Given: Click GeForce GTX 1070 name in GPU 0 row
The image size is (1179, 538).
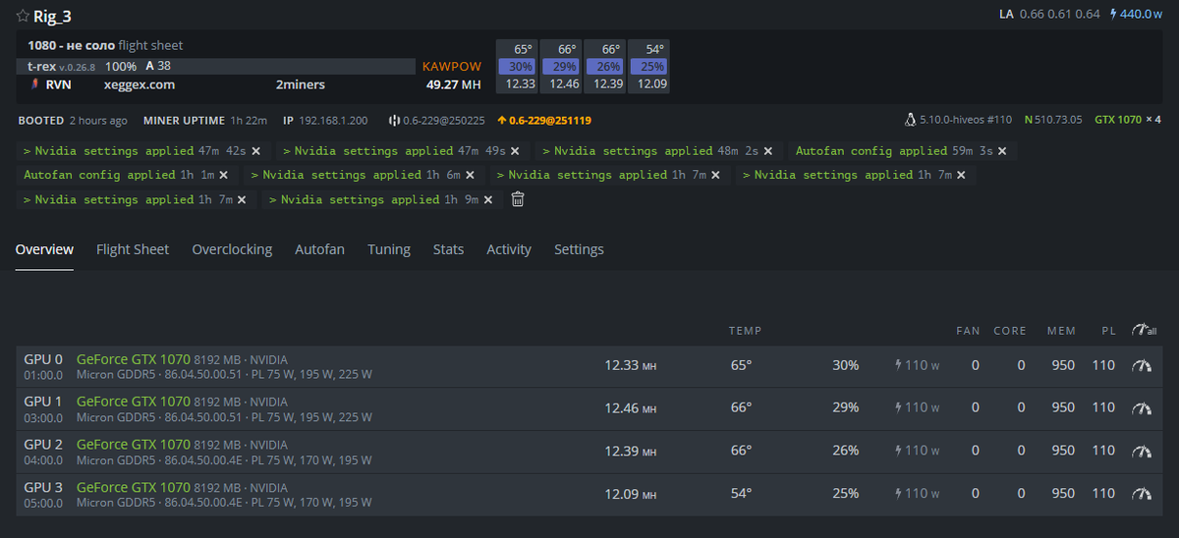Looking at the screenshot, I should 134,359.
